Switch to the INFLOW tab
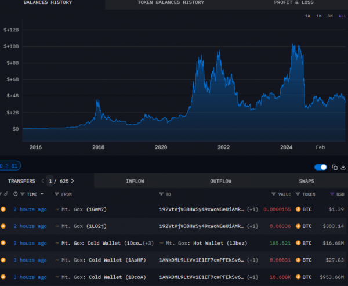This screenshot has width=348, height=286. 135,181
